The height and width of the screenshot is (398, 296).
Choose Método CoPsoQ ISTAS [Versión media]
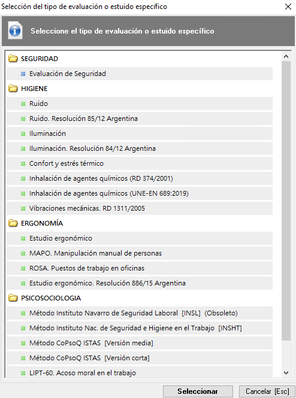tap(140, 343)
